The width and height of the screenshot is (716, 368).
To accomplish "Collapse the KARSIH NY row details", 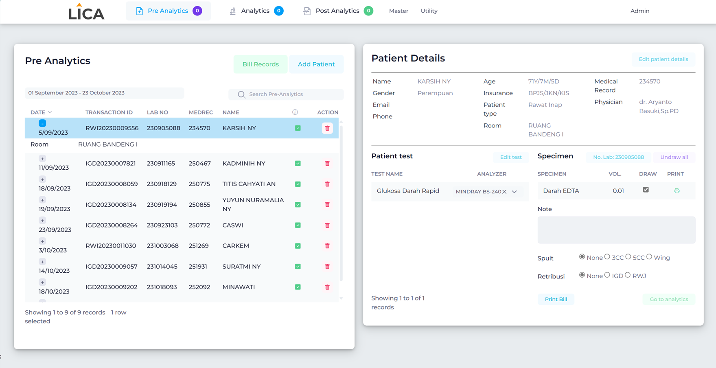I will (x=42, y=123).
